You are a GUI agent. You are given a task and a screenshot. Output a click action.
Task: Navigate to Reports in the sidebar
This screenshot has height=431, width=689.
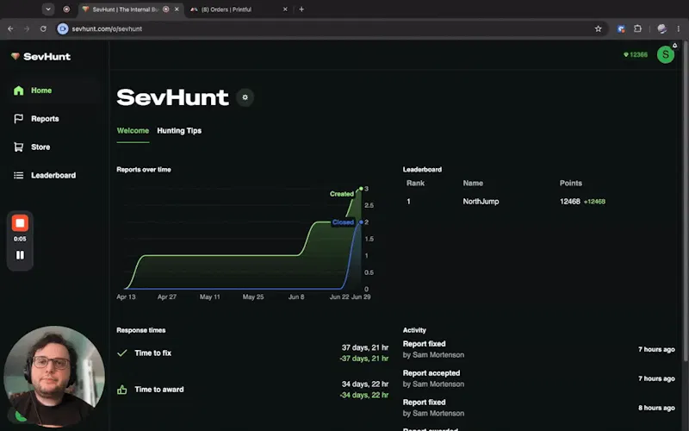pyautogui.click(x=45, y=119)
